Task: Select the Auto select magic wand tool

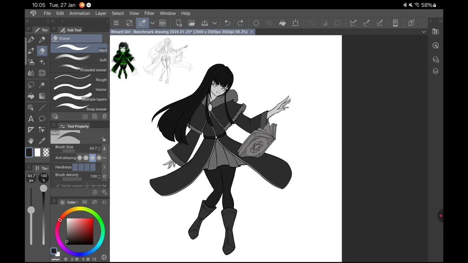Action: tap(42, 85)
